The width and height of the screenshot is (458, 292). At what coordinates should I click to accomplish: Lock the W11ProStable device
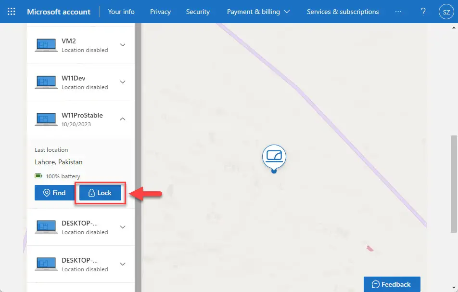pyautogui.click(x=100, y=193)
